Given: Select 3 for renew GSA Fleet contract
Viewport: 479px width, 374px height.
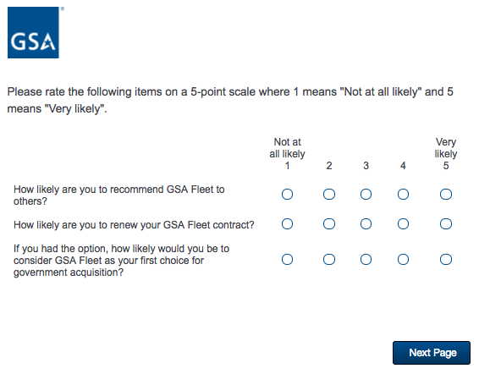Looking at the screenshot, I should coord(366,224).
